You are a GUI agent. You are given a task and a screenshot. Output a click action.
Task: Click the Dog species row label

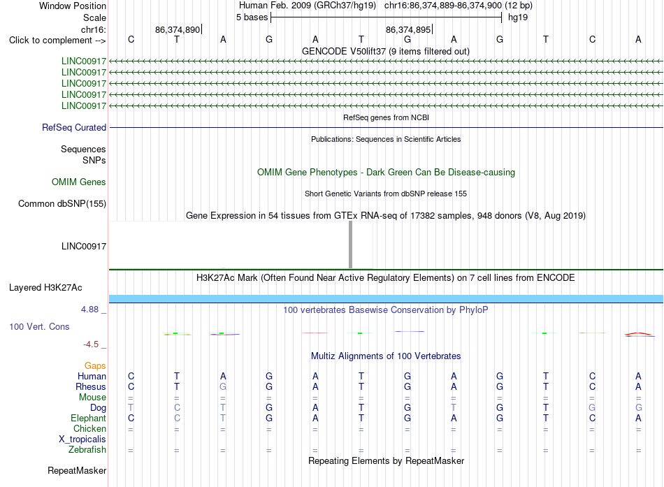tap(99, 408)
